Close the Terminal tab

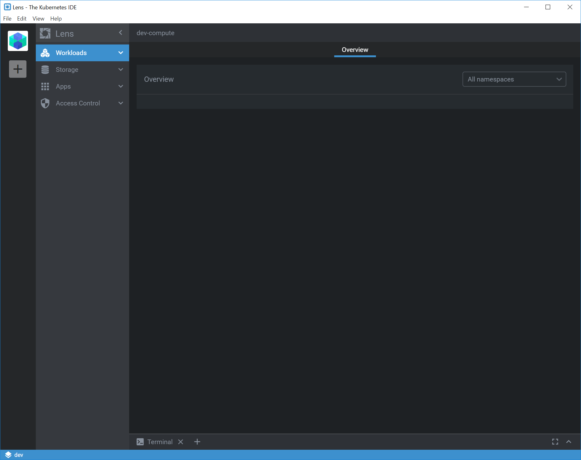pos(180,442)
